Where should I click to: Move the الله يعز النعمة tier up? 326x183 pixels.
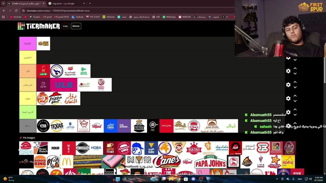[x=295, y=110]
